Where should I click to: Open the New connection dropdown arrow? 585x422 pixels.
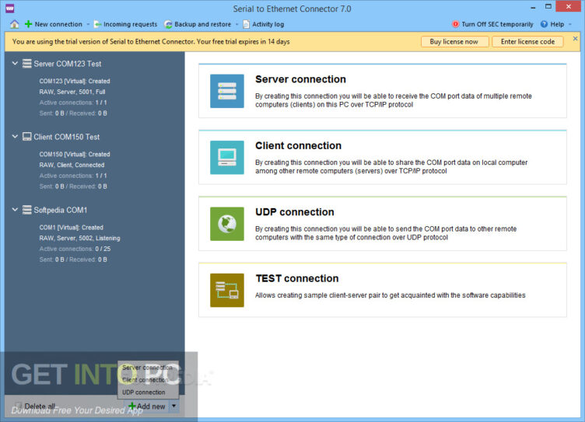pyautogui.click(x=88, y=24)
